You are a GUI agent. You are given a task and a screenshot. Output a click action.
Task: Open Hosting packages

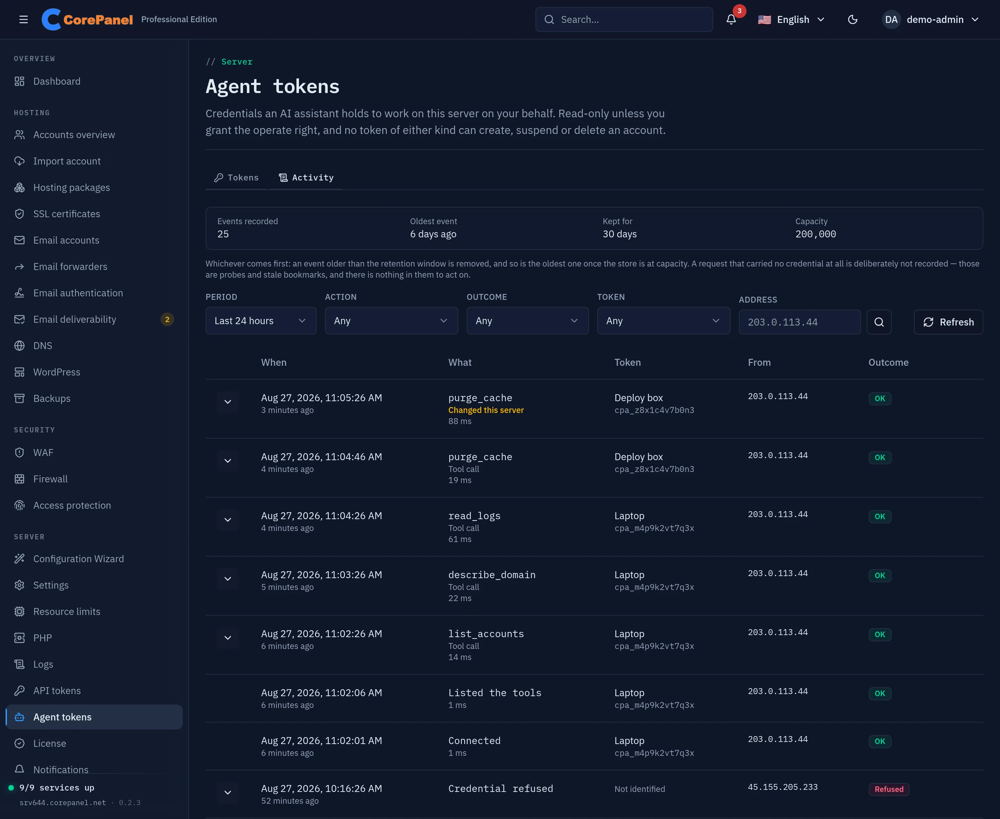tap(94, 188)
